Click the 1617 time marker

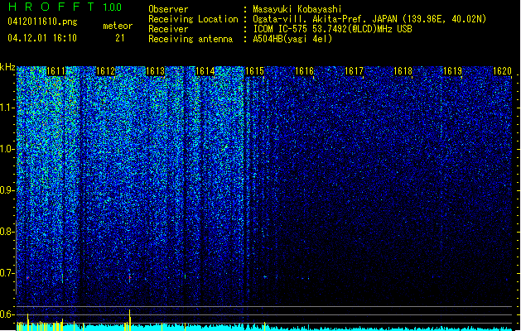[354, 71]
